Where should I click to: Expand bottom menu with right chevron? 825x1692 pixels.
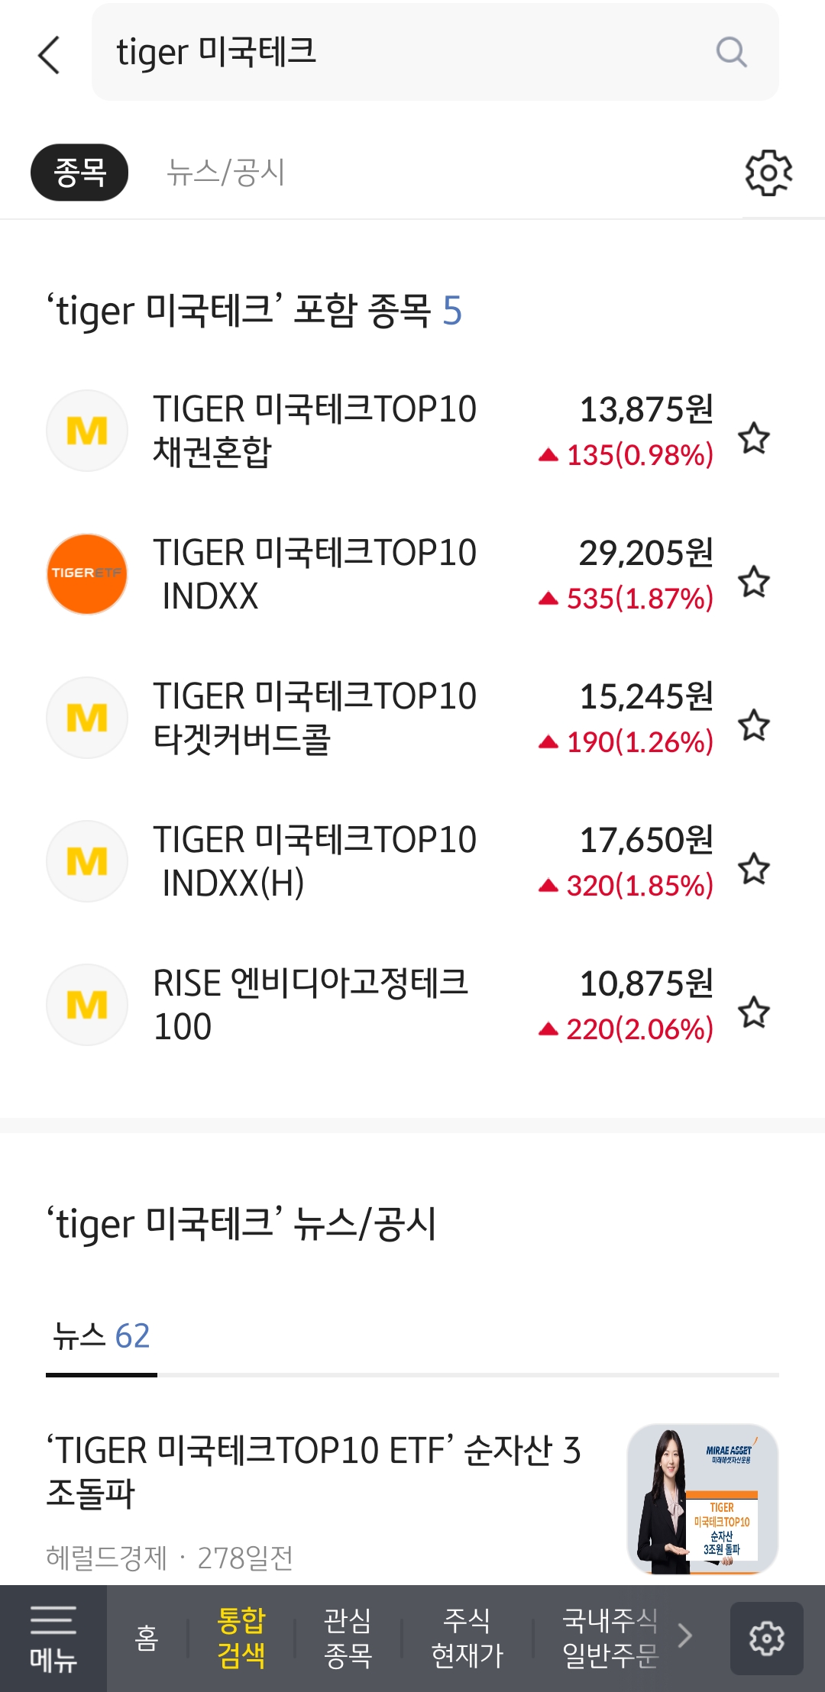click(685, 1635)
